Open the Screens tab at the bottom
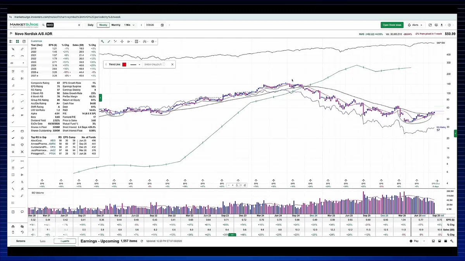 tap(21, 241)
